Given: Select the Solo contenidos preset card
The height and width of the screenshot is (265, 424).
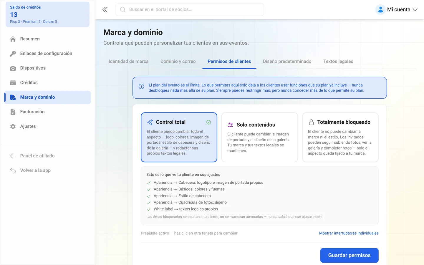Looking at the screenshot, I should 260,137.
